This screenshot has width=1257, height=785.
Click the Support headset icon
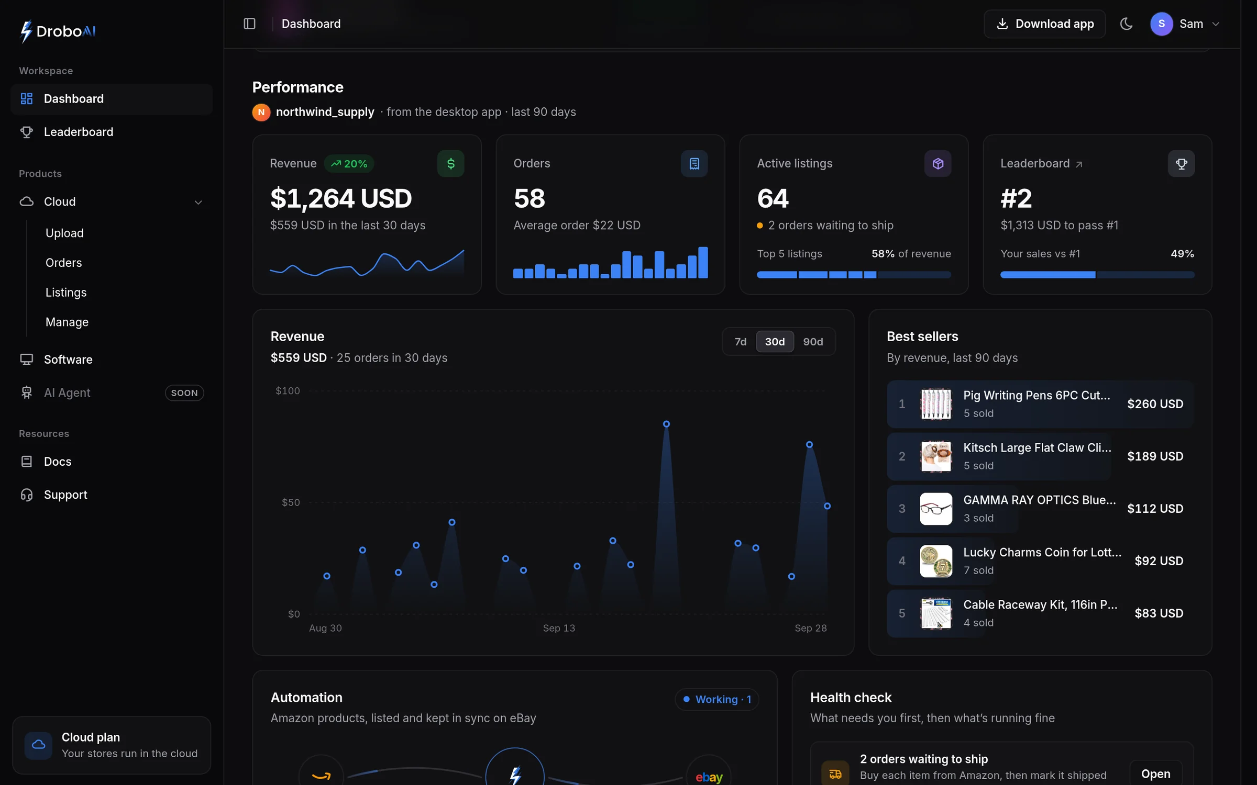click(x=26, y=495)
